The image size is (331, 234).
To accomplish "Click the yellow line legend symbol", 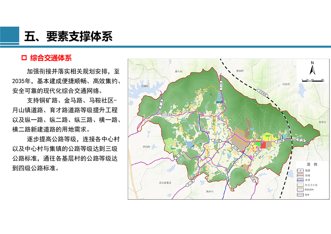I will [x=300, y=185].
